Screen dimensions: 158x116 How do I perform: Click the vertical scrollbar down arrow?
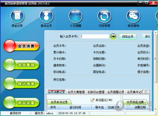(156, 109)
